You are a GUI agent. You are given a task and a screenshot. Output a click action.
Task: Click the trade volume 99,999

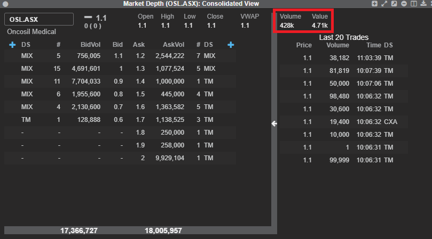click(339, 160)
